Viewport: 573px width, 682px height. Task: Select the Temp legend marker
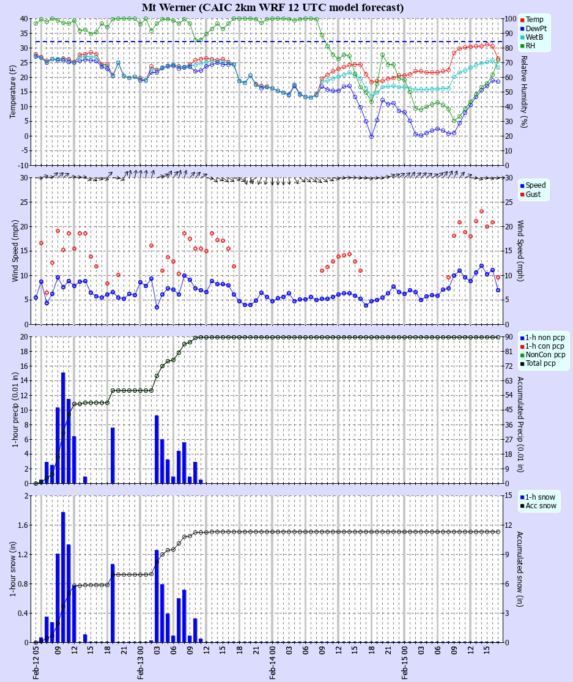[521, 20]
